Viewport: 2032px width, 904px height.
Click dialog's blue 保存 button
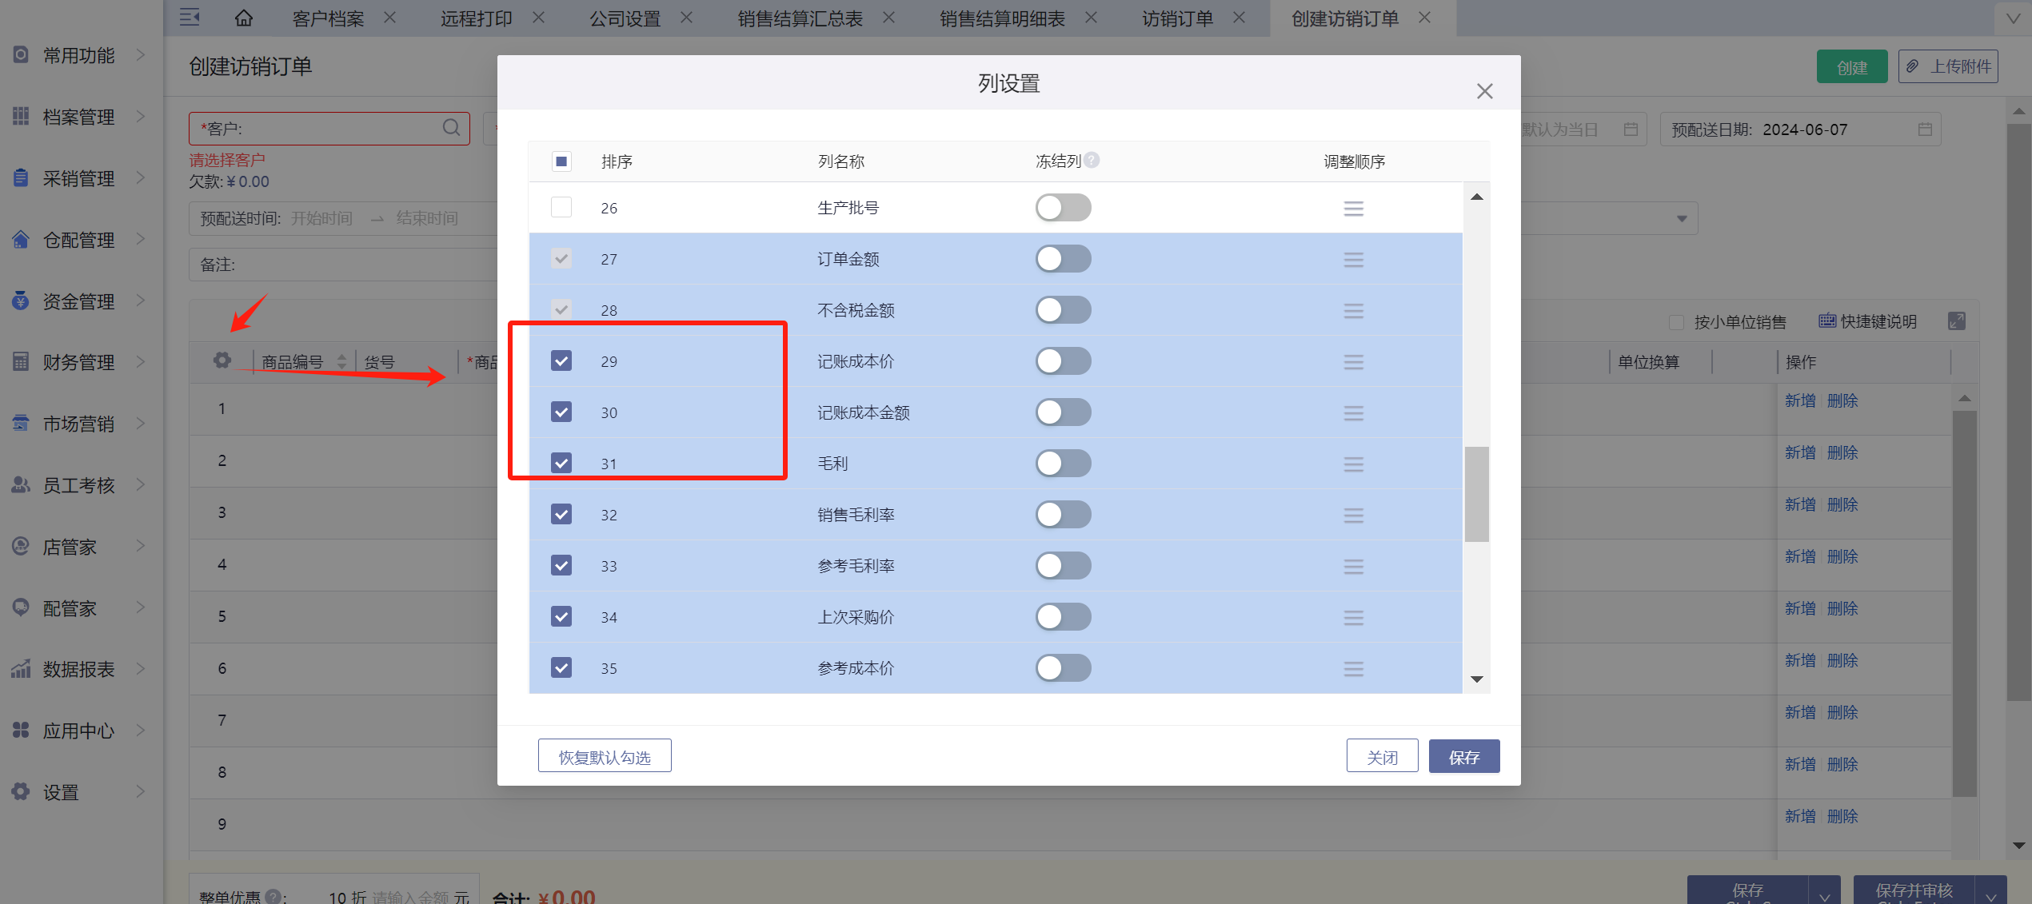point(1463,756)
